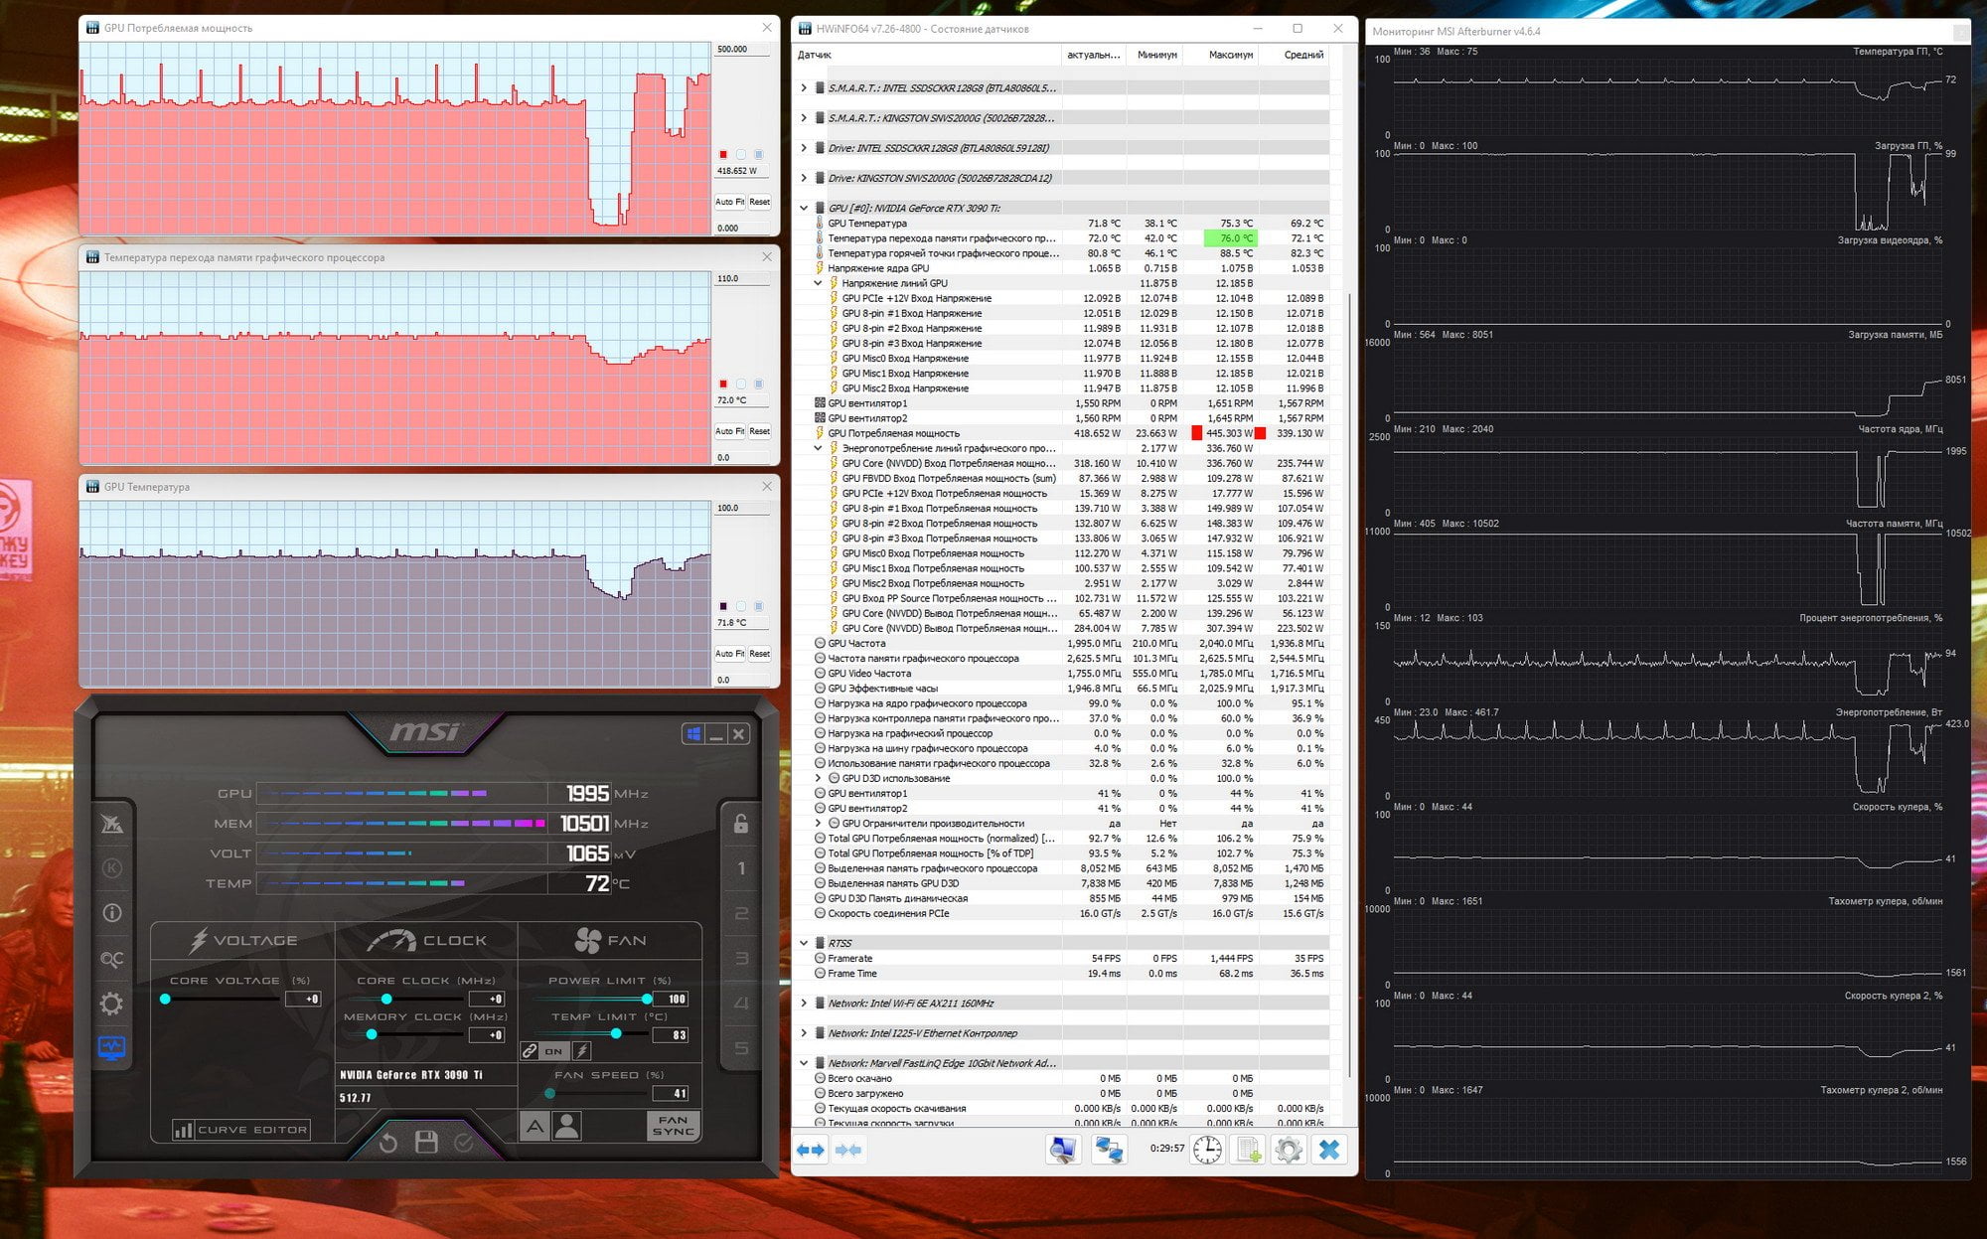Expand S.M.A.R.T.: KINGSTON SNVS2000G sensor group

point(804,118)
